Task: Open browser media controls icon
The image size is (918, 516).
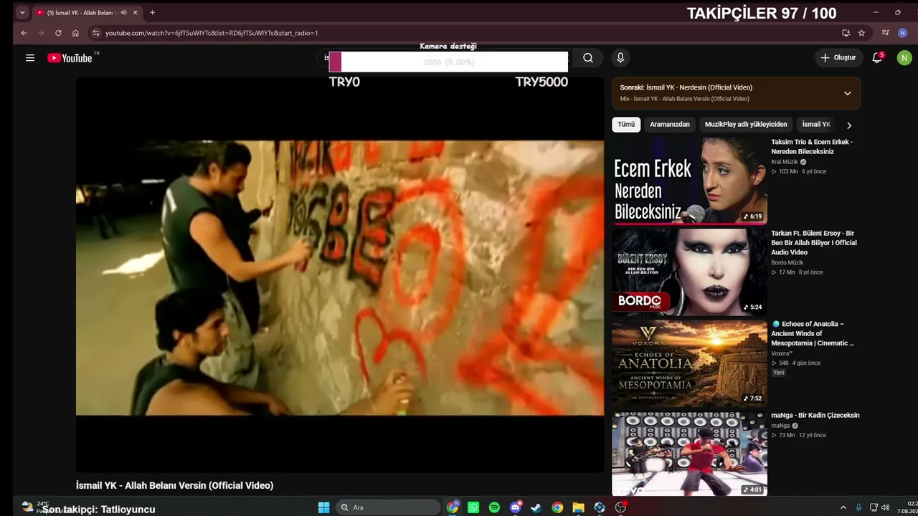Action: click(886, 33)
